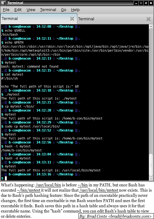The width and height of the screenshot is (154, 219).
Task: Open the View menu
Action: (x=31, y=10)
